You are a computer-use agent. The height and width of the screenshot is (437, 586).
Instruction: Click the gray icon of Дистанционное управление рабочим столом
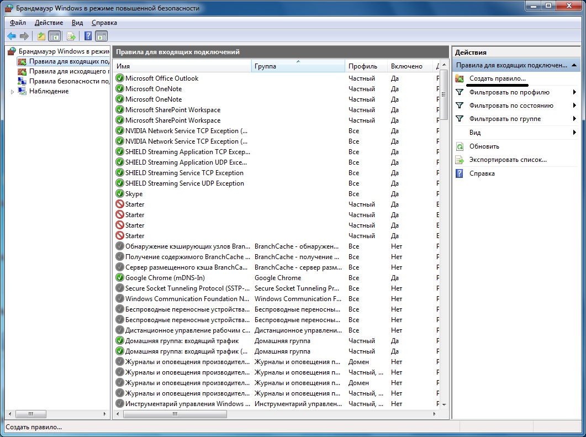[120, 330]
